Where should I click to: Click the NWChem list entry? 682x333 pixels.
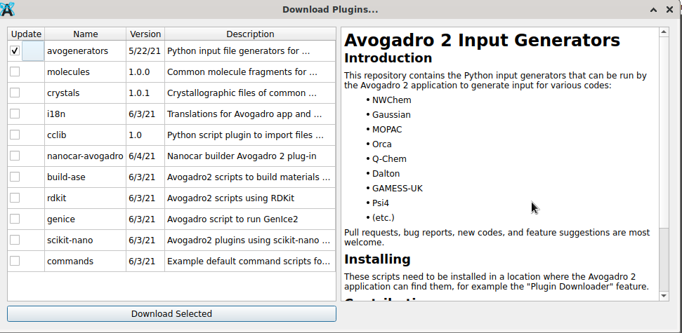391,100
